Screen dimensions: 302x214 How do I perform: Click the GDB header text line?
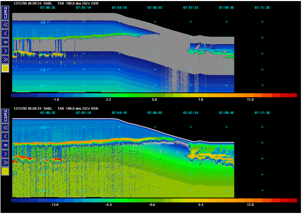click(x=58, y=3)
